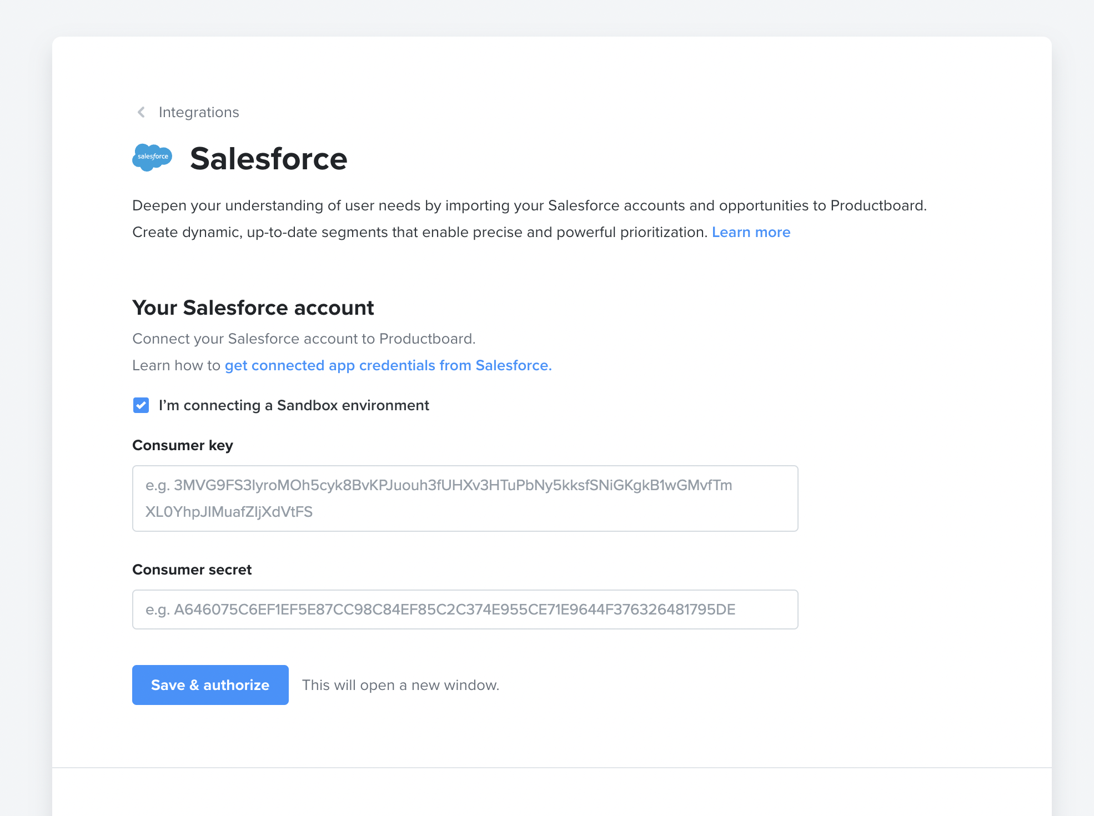Go back to Integrations page link

(x=199, y=112)
